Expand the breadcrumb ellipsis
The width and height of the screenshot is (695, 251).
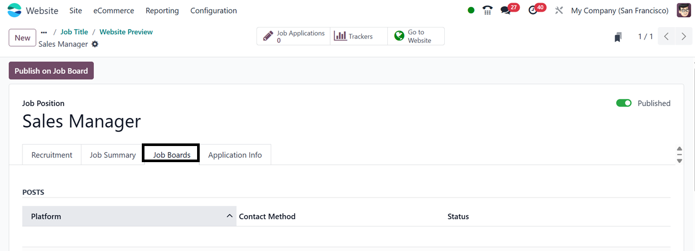pos(44,32)
